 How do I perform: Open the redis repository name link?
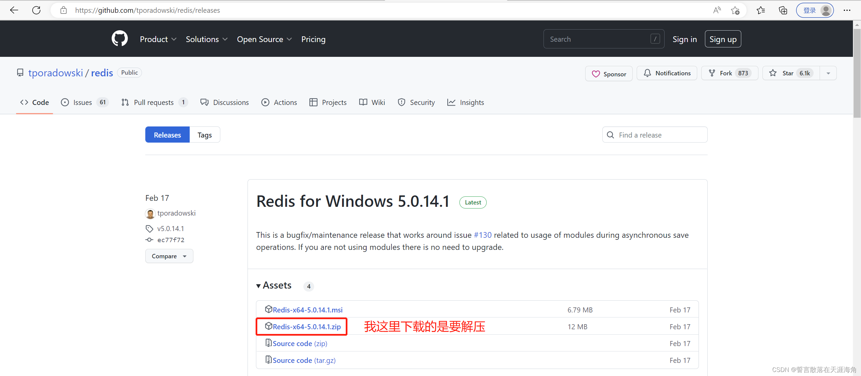coord(102,73)
